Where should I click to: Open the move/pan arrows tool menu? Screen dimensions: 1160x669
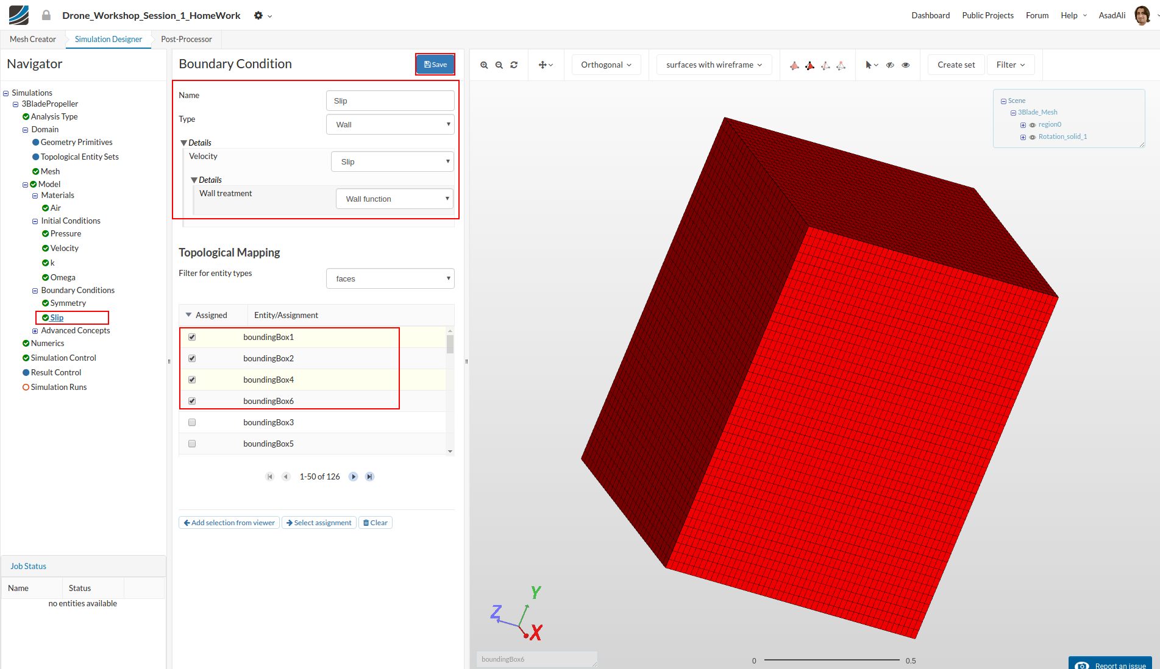pyautogui.click(x=546, y=65)
